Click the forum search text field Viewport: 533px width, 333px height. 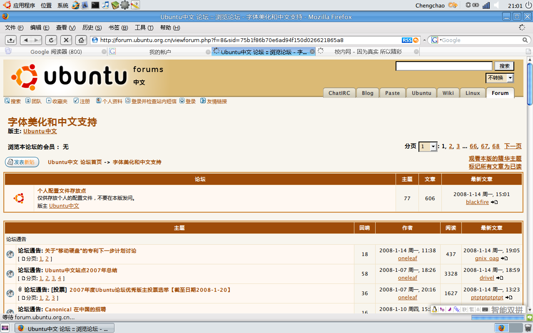444,66
